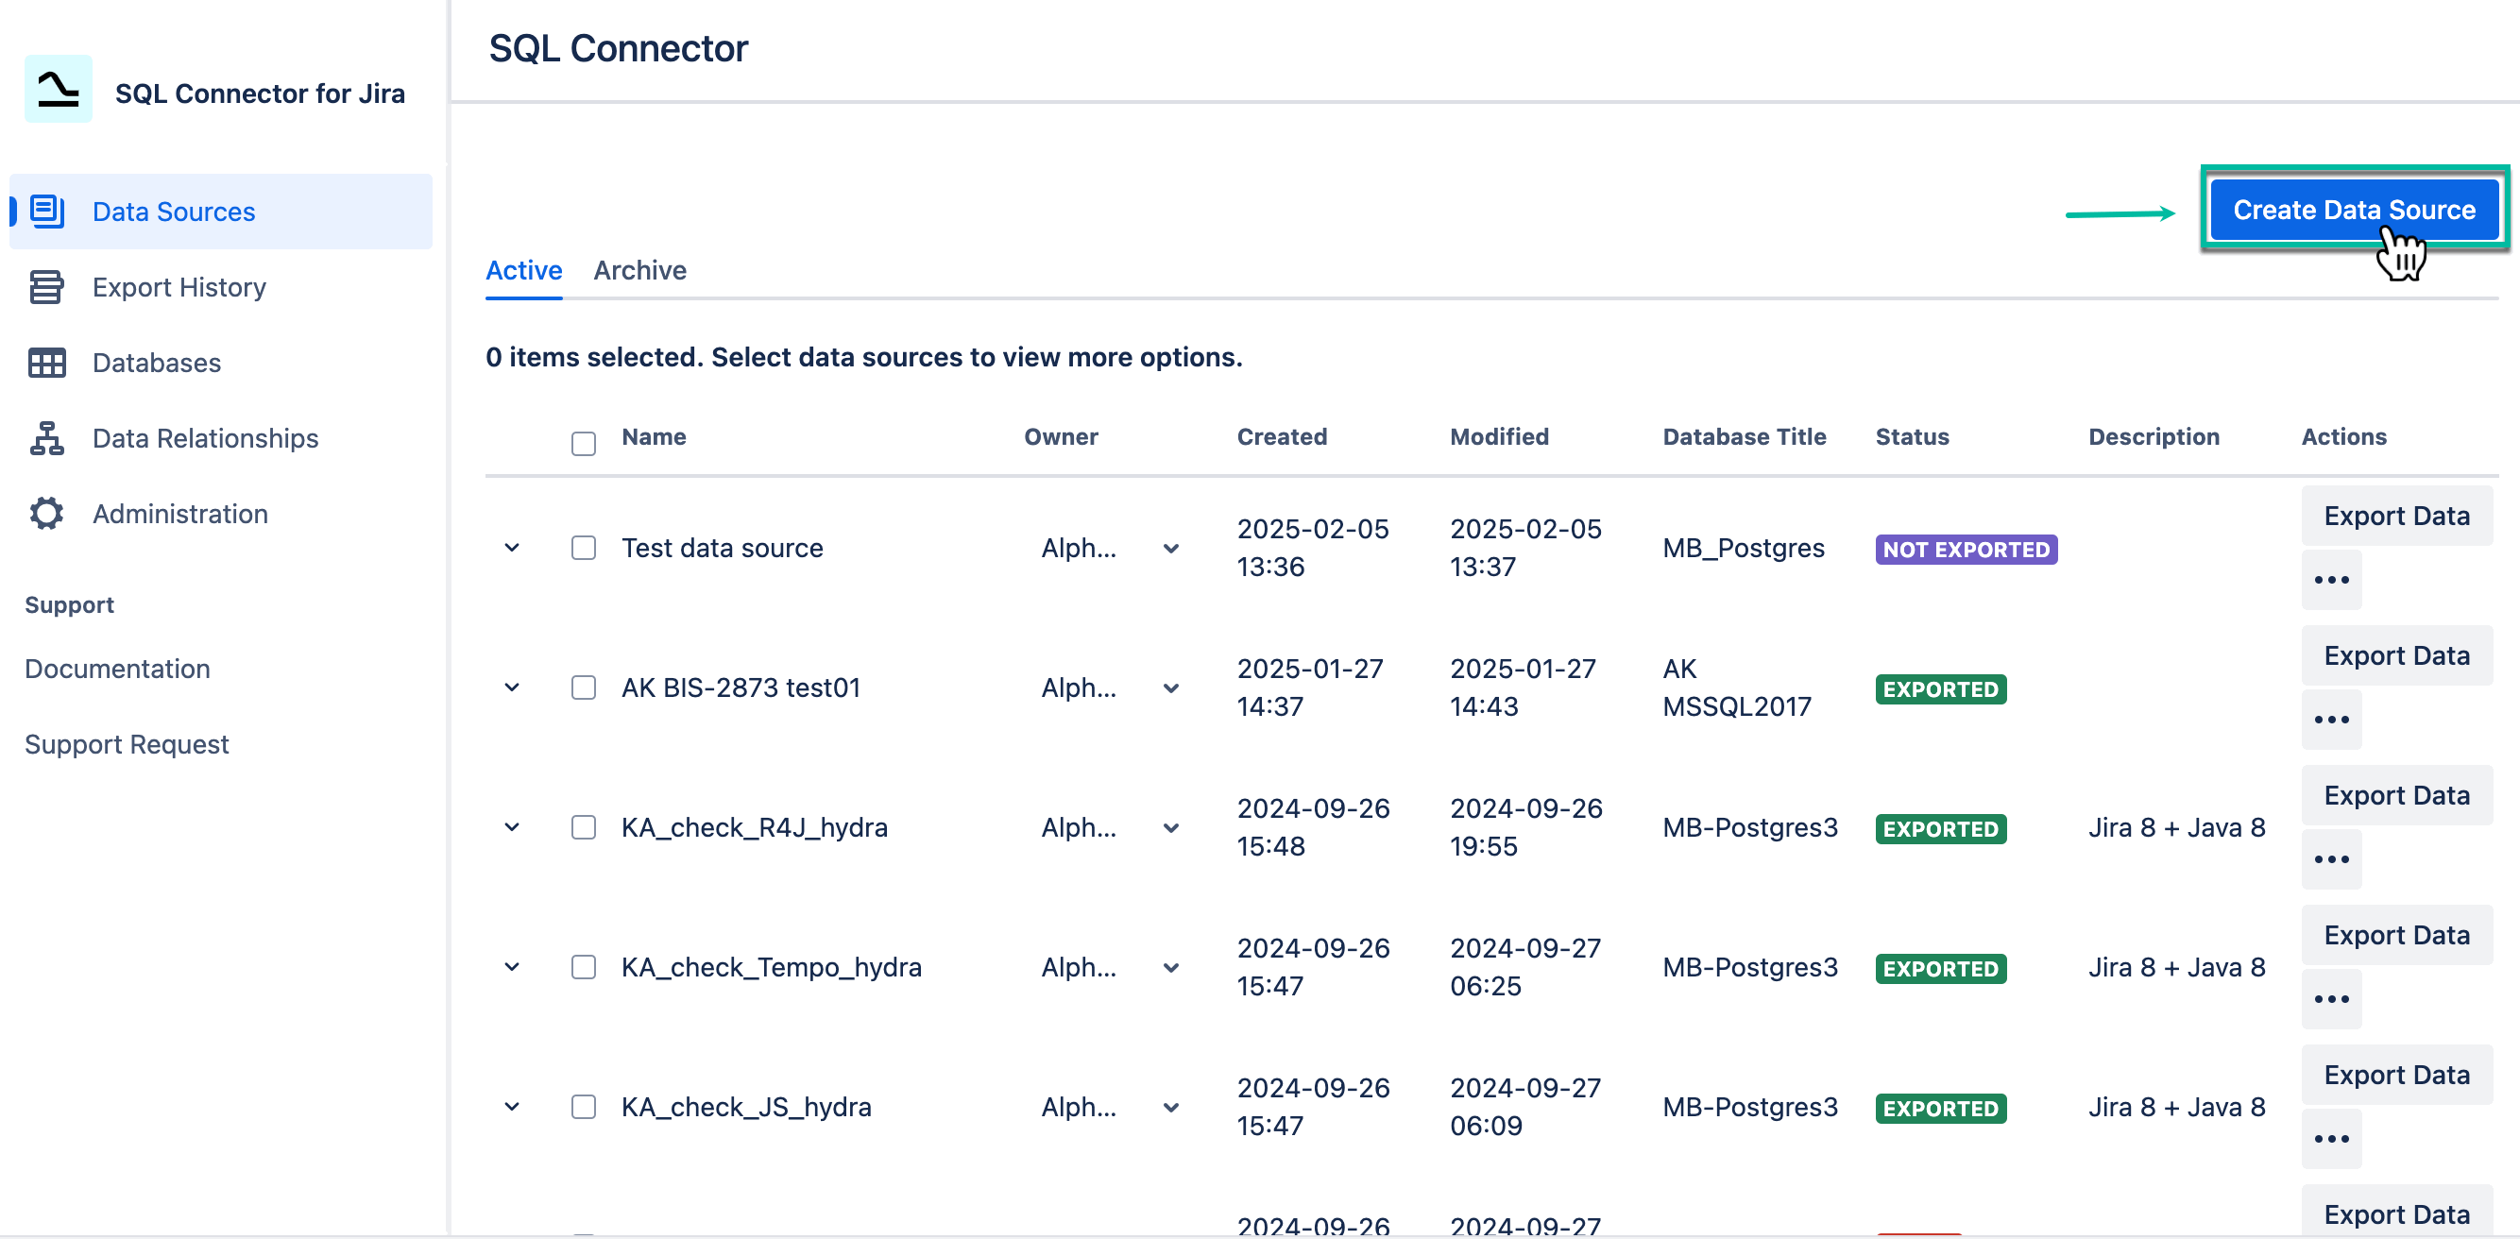Select the Active tab
Screen dimensions: 2520x1239
tap(523, 270)
